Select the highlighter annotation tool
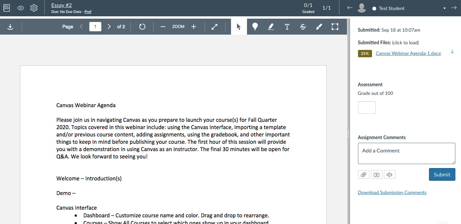The image size is (461, 224). click(x=271, y=26)
